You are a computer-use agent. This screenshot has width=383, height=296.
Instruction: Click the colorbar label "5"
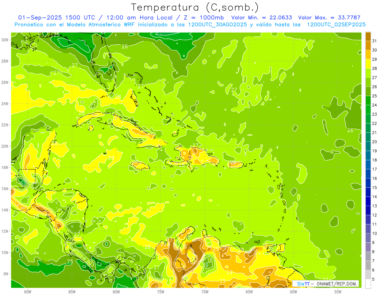373,279
